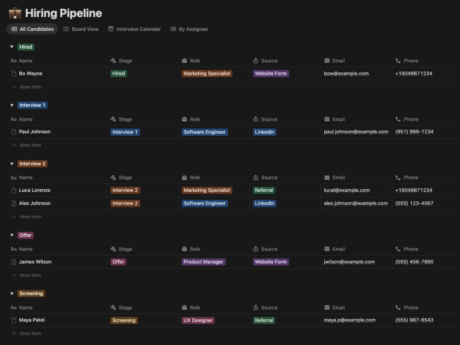Open email link alex.johnson@example.com
This screenshot has height=345, width=460.
[356, 203]
